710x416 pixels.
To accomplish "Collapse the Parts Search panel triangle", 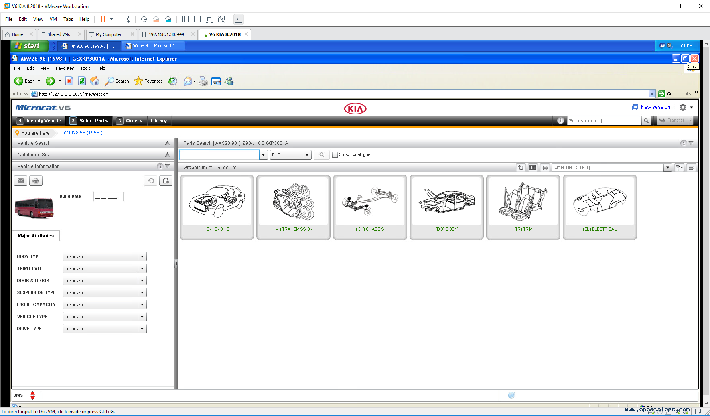I will click(x=691, y=143).
